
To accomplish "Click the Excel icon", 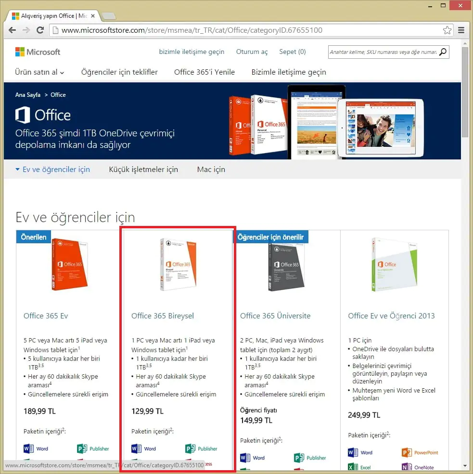I will pos(353,467).
